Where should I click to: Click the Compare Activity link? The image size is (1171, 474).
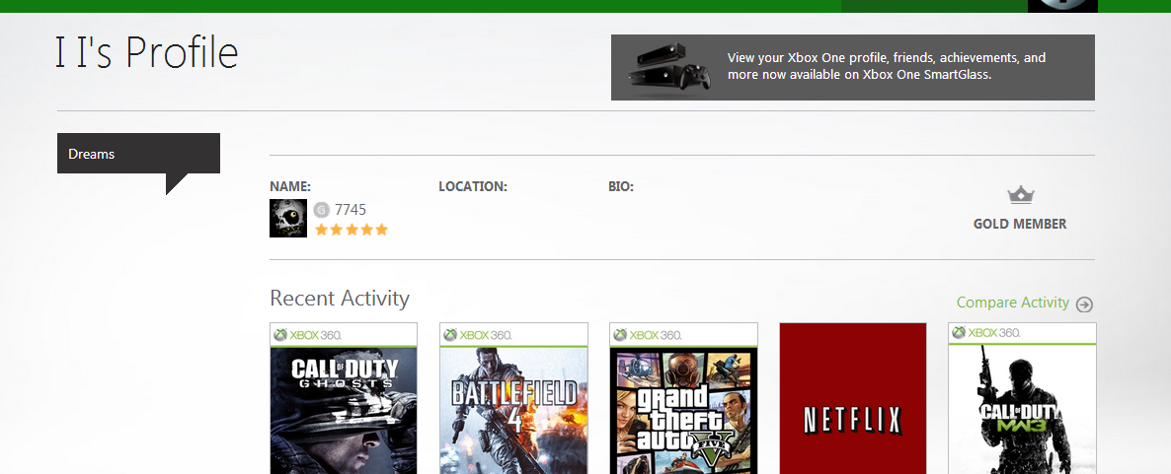point(1013,303)
